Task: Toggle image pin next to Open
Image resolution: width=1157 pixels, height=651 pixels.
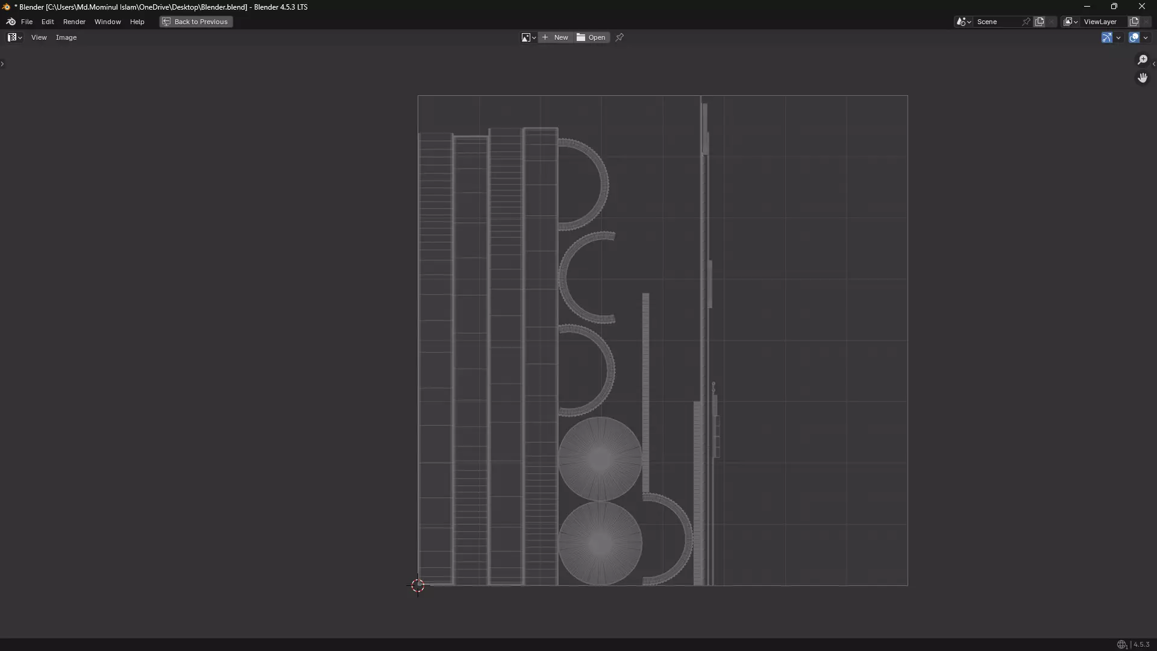Action: click(619, 37)
